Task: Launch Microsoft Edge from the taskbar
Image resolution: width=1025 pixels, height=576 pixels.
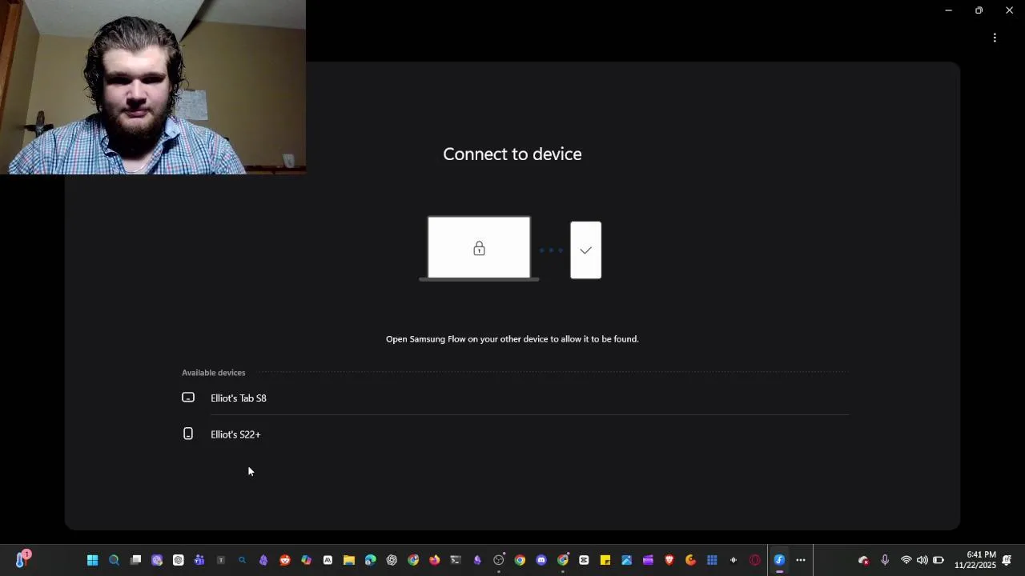Action: click(370, 560)
